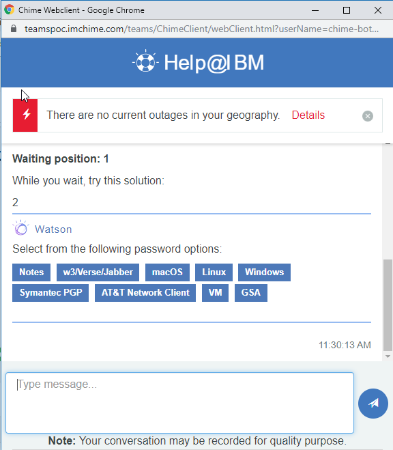
Task: Pick the GSA password option
Action: pos(251,293)
